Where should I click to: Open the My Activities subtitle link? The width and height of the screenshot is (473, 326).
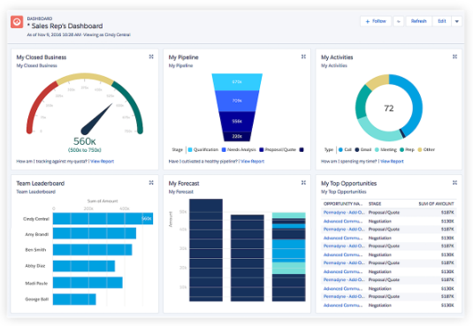334,65
